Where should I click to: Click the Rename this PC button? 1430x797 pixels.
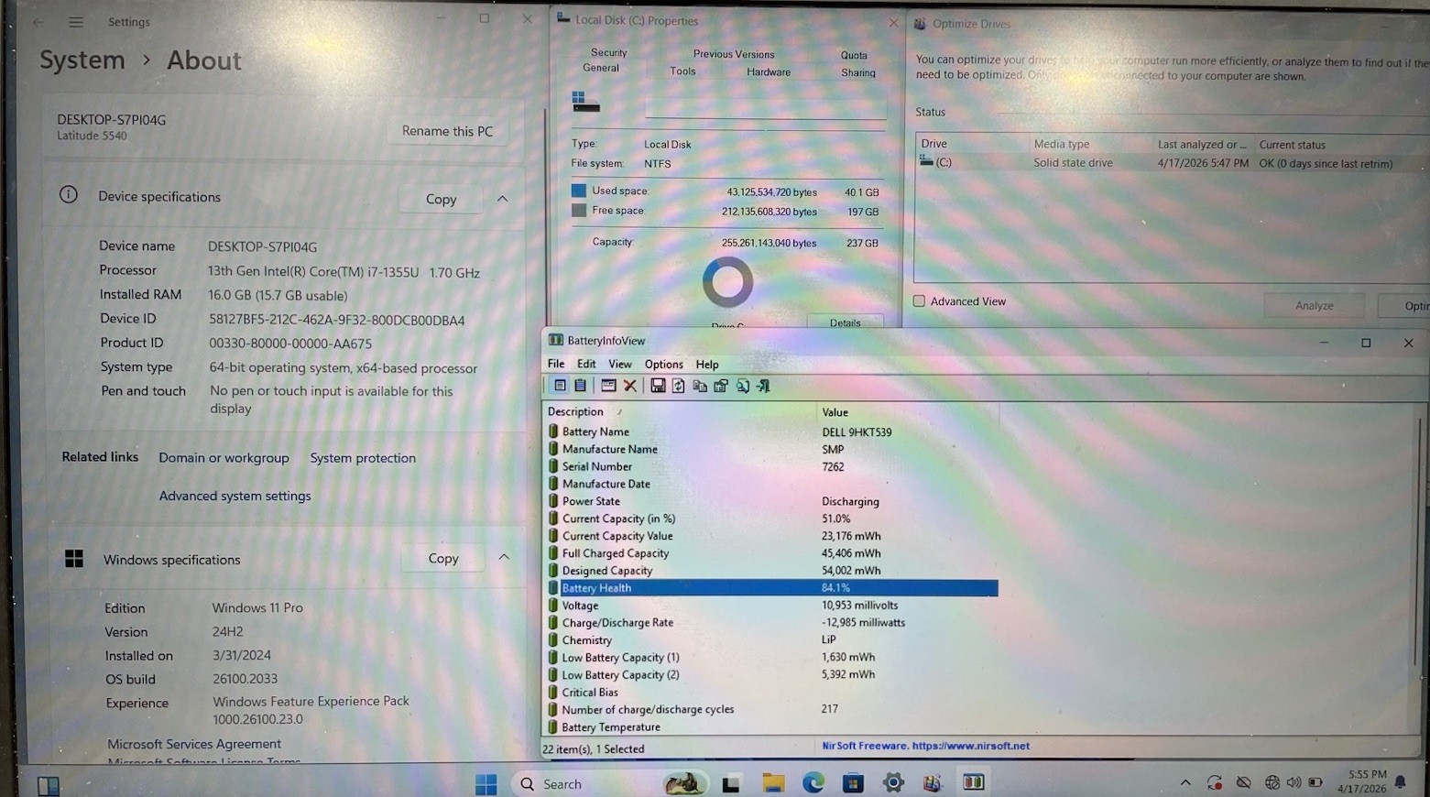pos(447,131)
